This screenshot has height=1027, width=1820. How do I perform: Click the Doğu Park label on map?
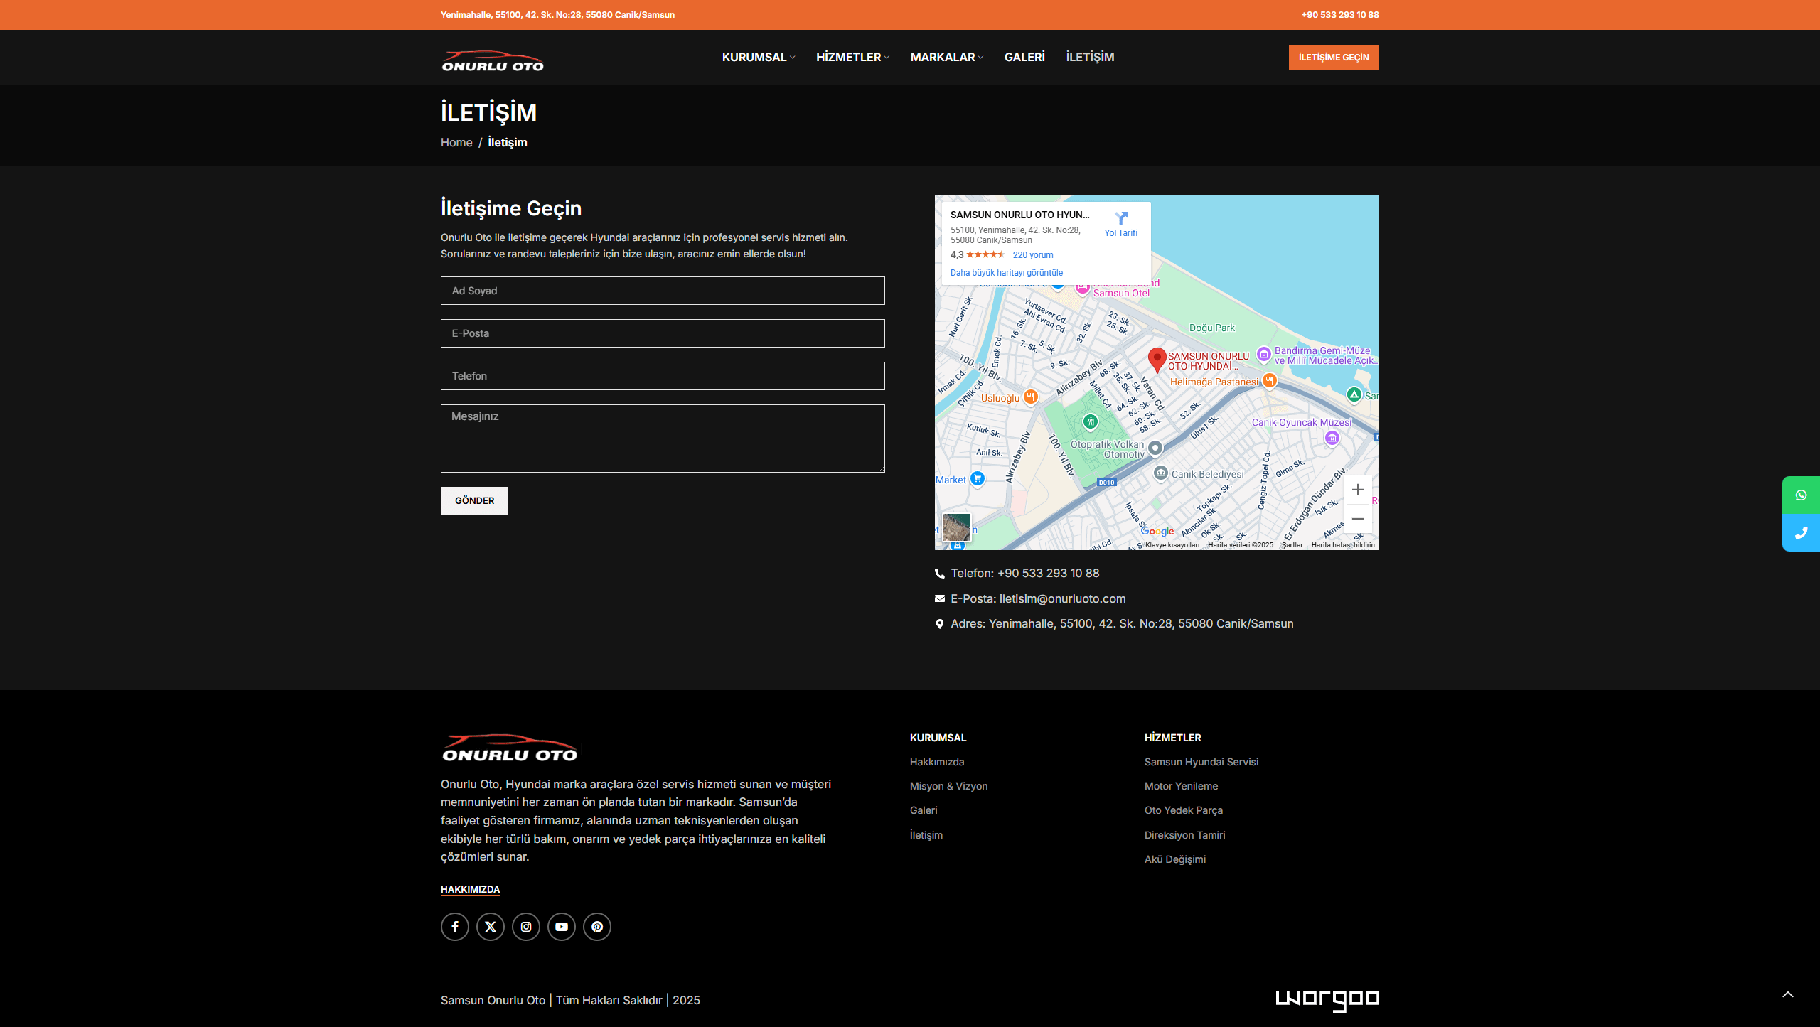click(1212, 328)
